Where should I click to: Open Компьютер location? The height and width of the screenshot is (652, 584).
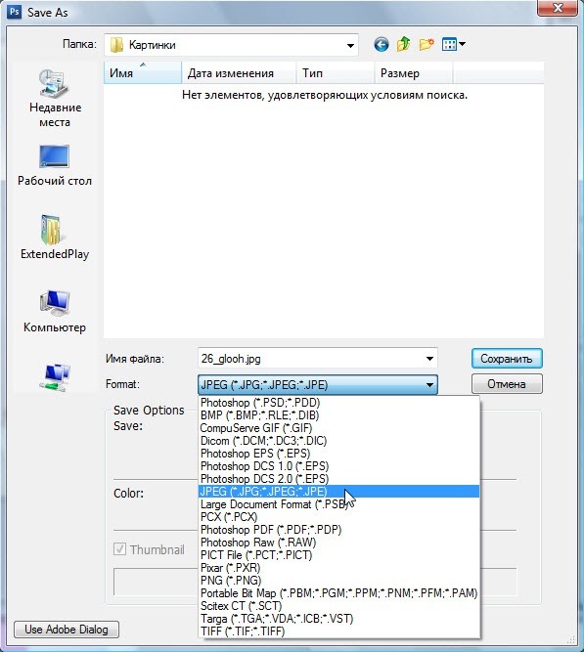pos(55,312)
